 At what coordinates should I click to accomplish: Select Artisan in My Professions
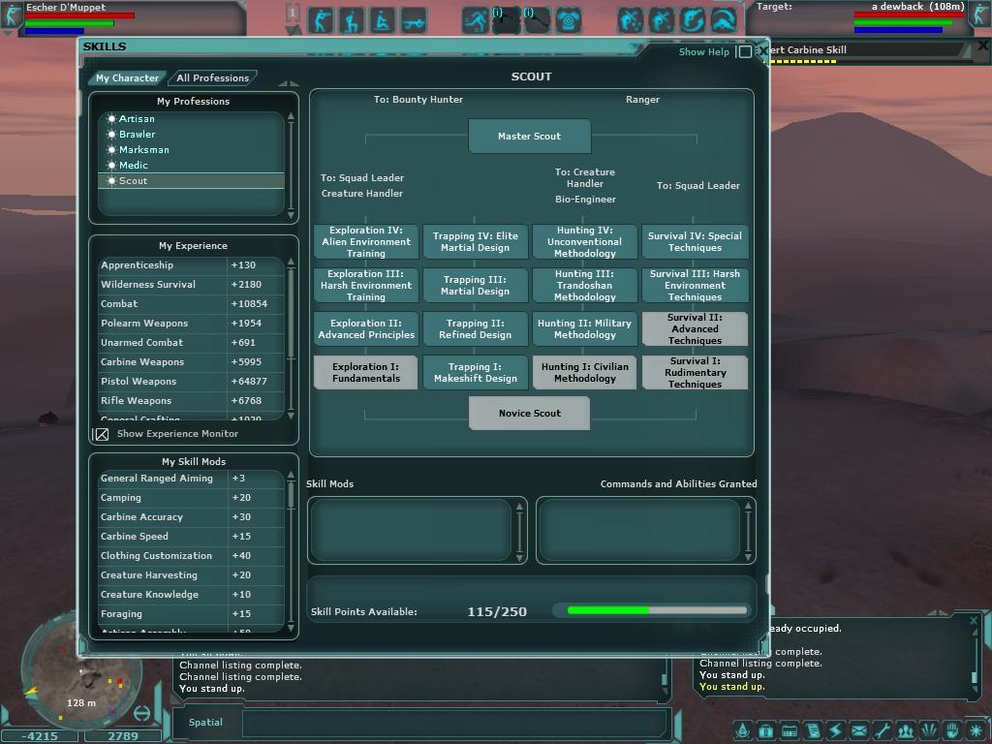pos(192,118)
